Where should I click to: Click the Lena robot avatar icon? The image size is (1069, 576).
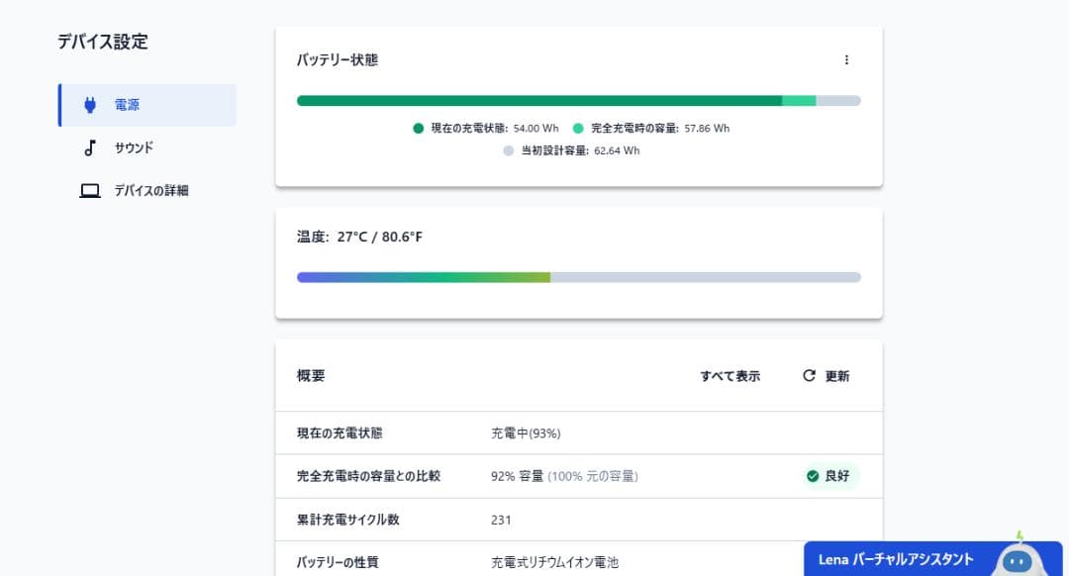coord(1017,558)
